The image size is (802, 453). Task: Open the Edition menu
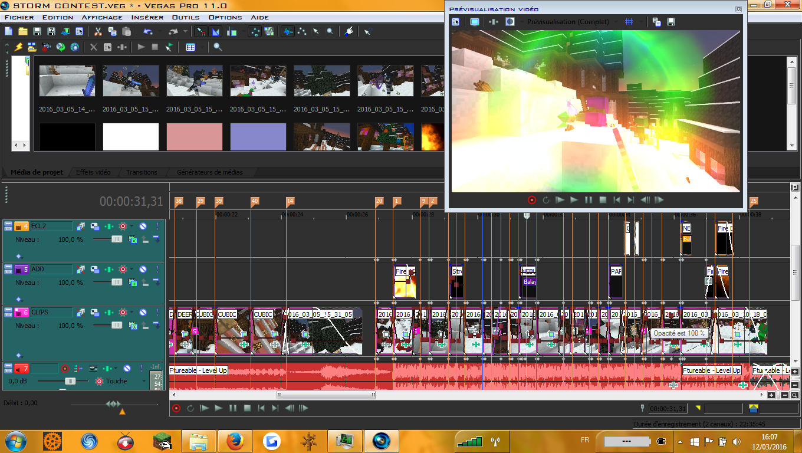coord(58,17)
